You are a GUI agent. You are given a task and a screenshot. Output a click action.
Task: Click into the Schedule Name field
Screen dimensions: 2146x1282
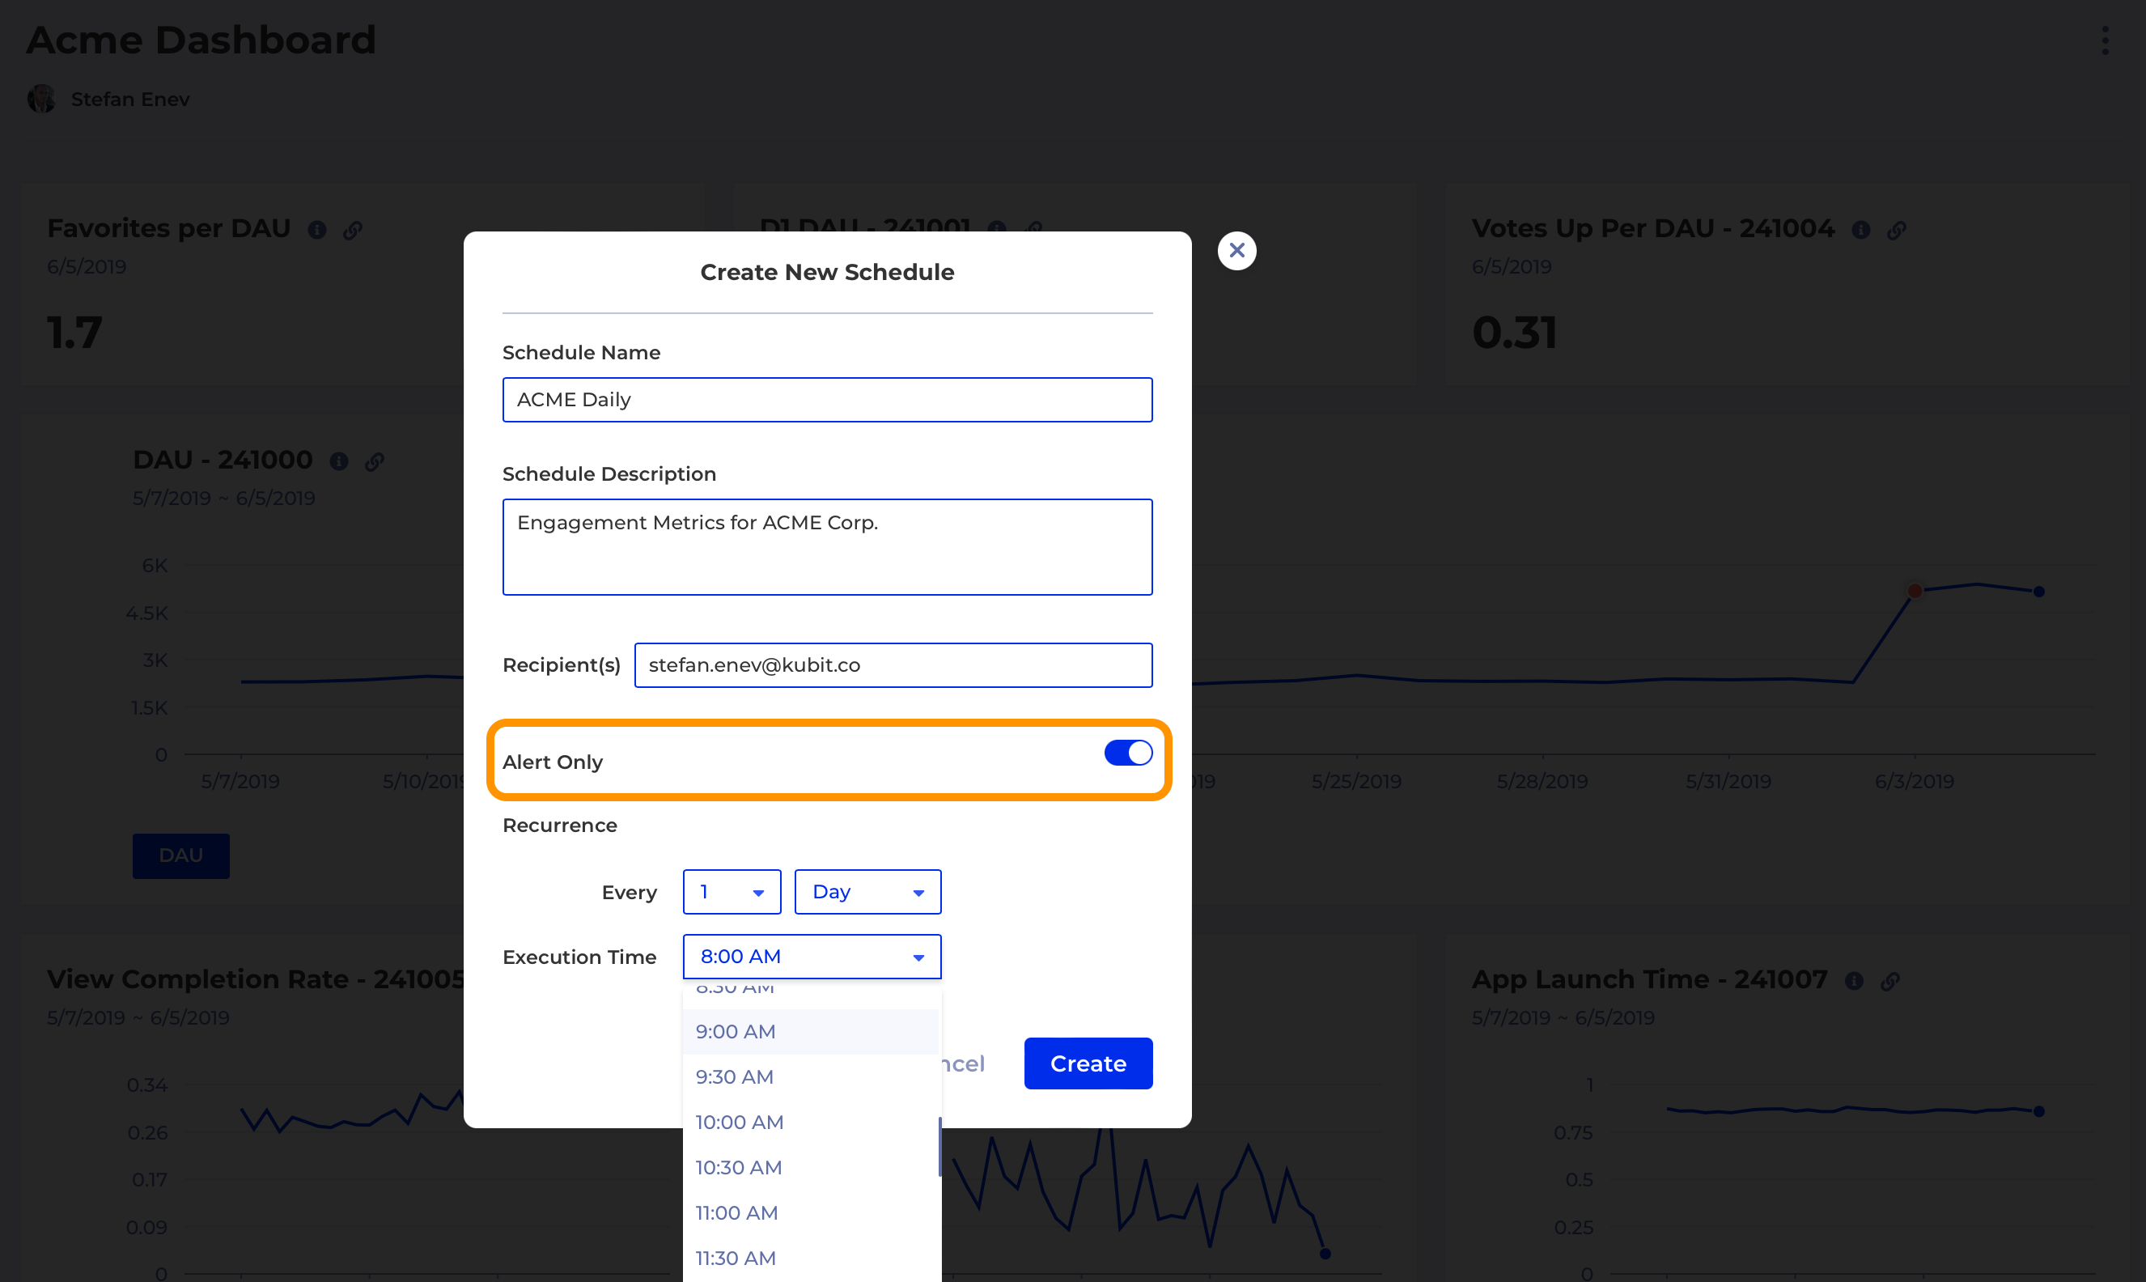(x=826, y=400)
